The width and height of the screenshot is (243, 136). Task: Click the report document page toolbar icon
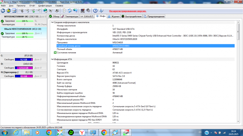64,11
